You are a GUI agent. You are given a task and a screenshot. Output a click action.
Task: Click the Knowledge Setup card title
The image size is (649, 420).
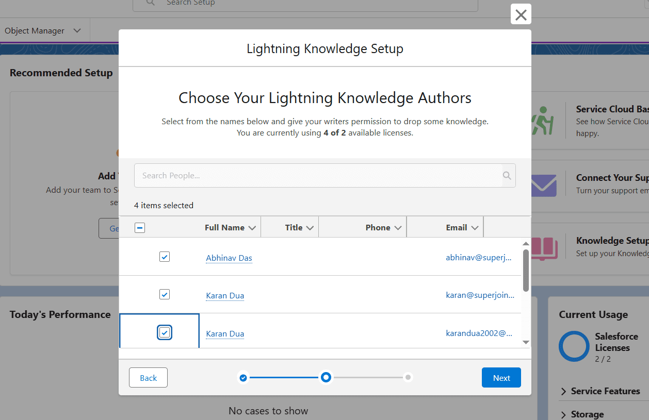tap(612, 241)
